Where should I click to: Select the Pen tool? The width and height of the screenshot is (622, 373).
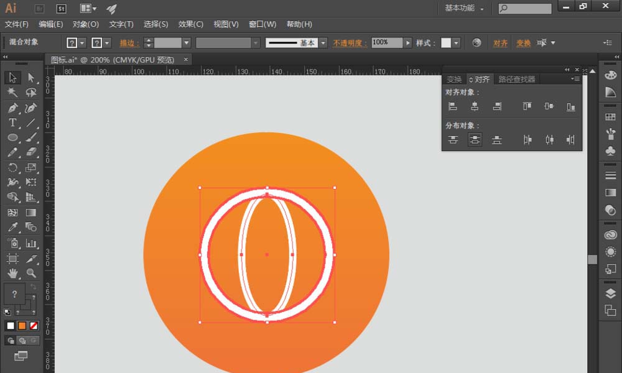12,108
